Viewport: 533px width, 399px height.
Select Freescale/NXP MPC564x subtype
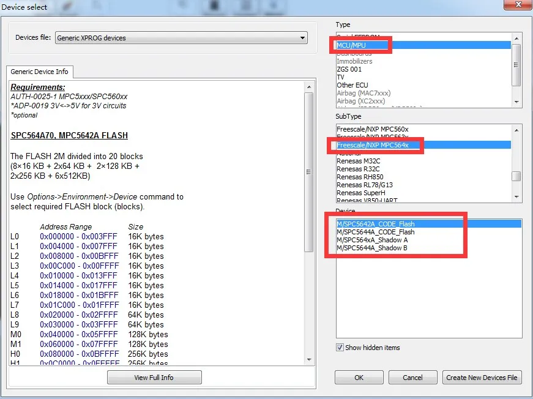pyautogui.click(x=423, y=145)
